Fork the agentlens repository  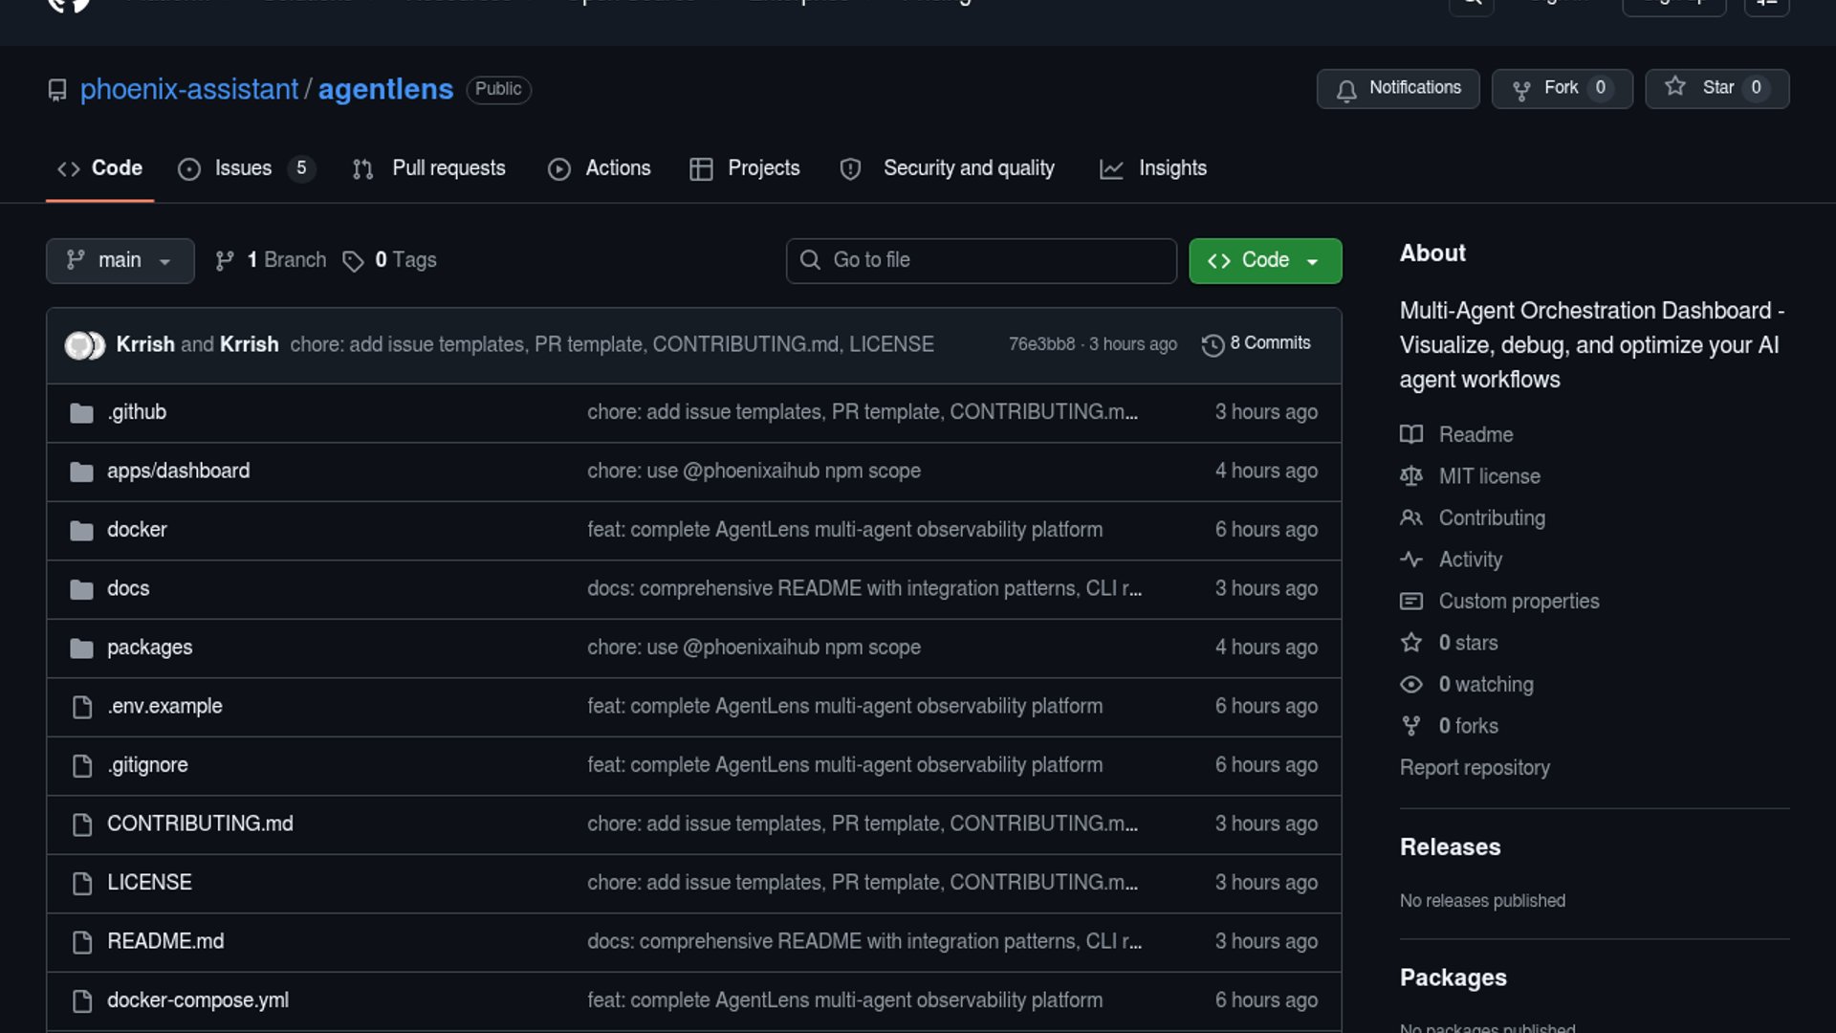(x=1561, y=88)
